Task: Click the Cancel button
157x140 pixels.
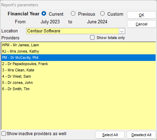Action: tap(141, 24)
